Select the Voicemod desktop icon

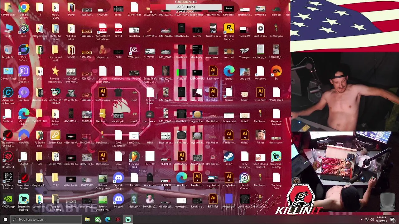coord(260,71)
